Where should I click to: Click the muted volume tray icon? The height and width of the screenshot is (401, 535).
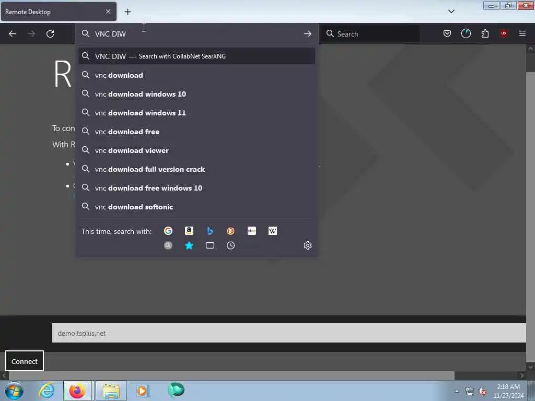tap(482, 392)
